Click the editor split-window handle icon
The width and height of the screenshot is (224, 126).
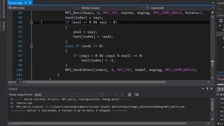click(x=212, y=13)
